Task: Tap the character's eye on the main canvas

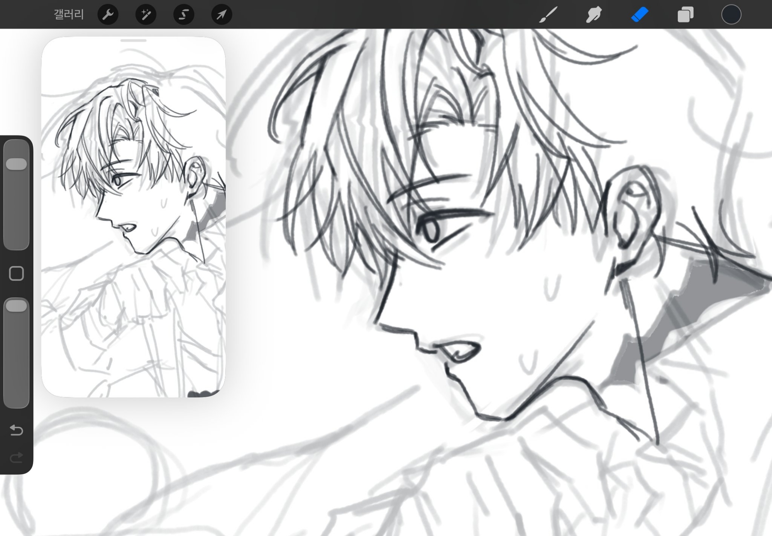Action: coord(430,230)
